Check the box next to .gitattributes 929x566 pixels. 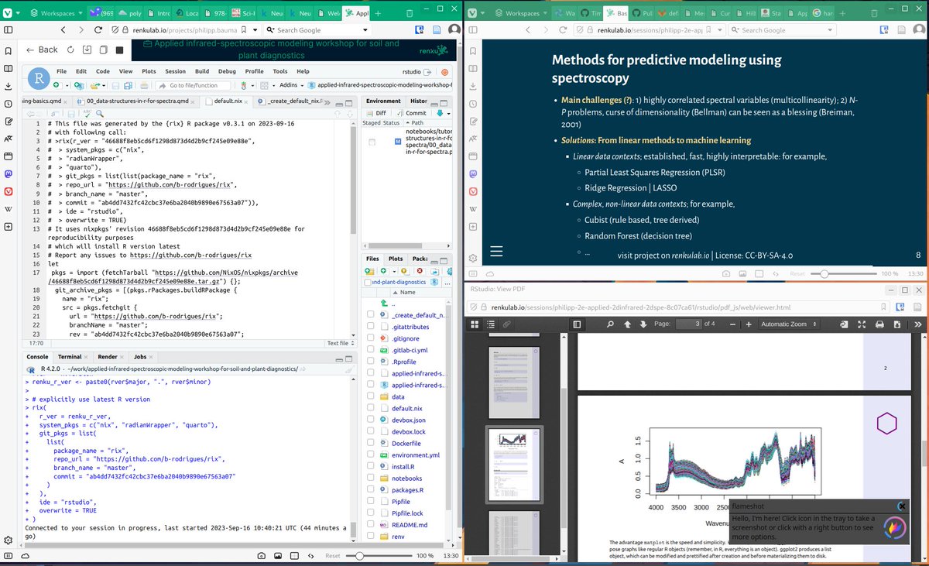click(371, 327)
